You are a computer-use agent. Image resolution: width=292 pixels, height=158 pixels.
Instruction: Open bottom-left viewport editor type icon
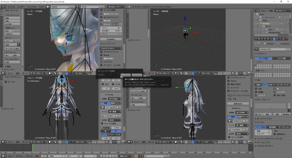pyautogui.click(x=4, y=142)
